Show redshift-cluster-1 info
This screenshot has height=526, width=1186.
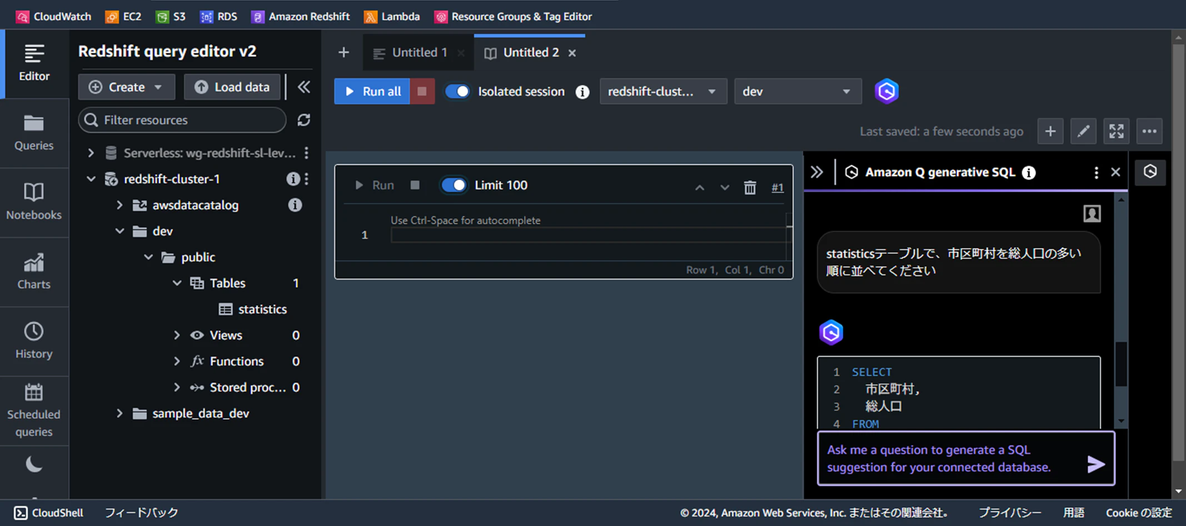click(x=292, y=179)
